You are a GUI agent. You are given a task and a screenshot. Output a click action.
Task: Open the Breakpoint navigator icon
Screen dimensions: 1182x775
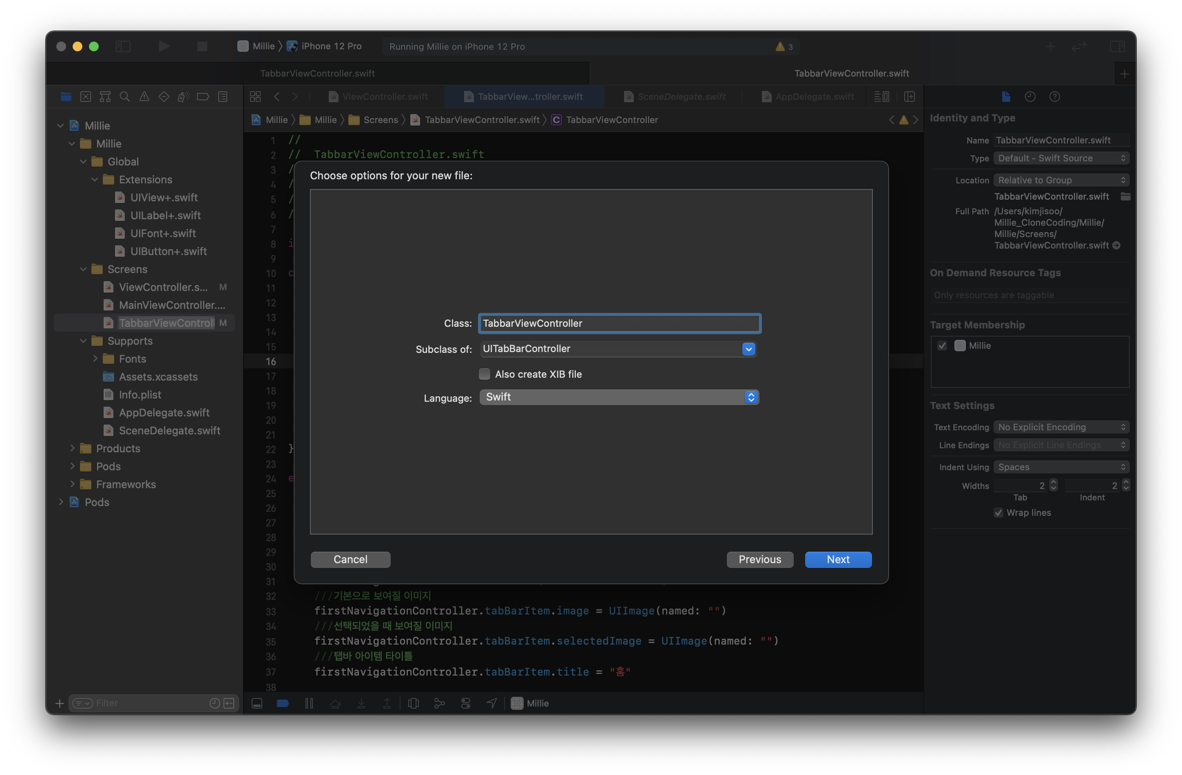point(203,97)
